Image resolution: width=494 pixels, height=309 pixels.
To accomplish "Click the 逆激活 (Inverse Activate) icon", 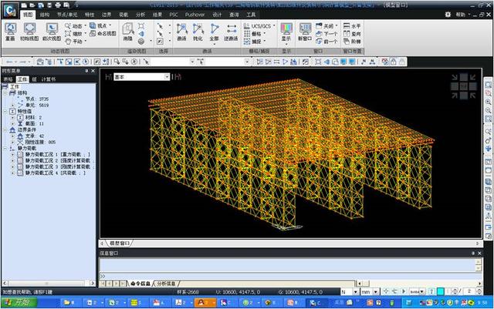I will click(x=231, y=32).
